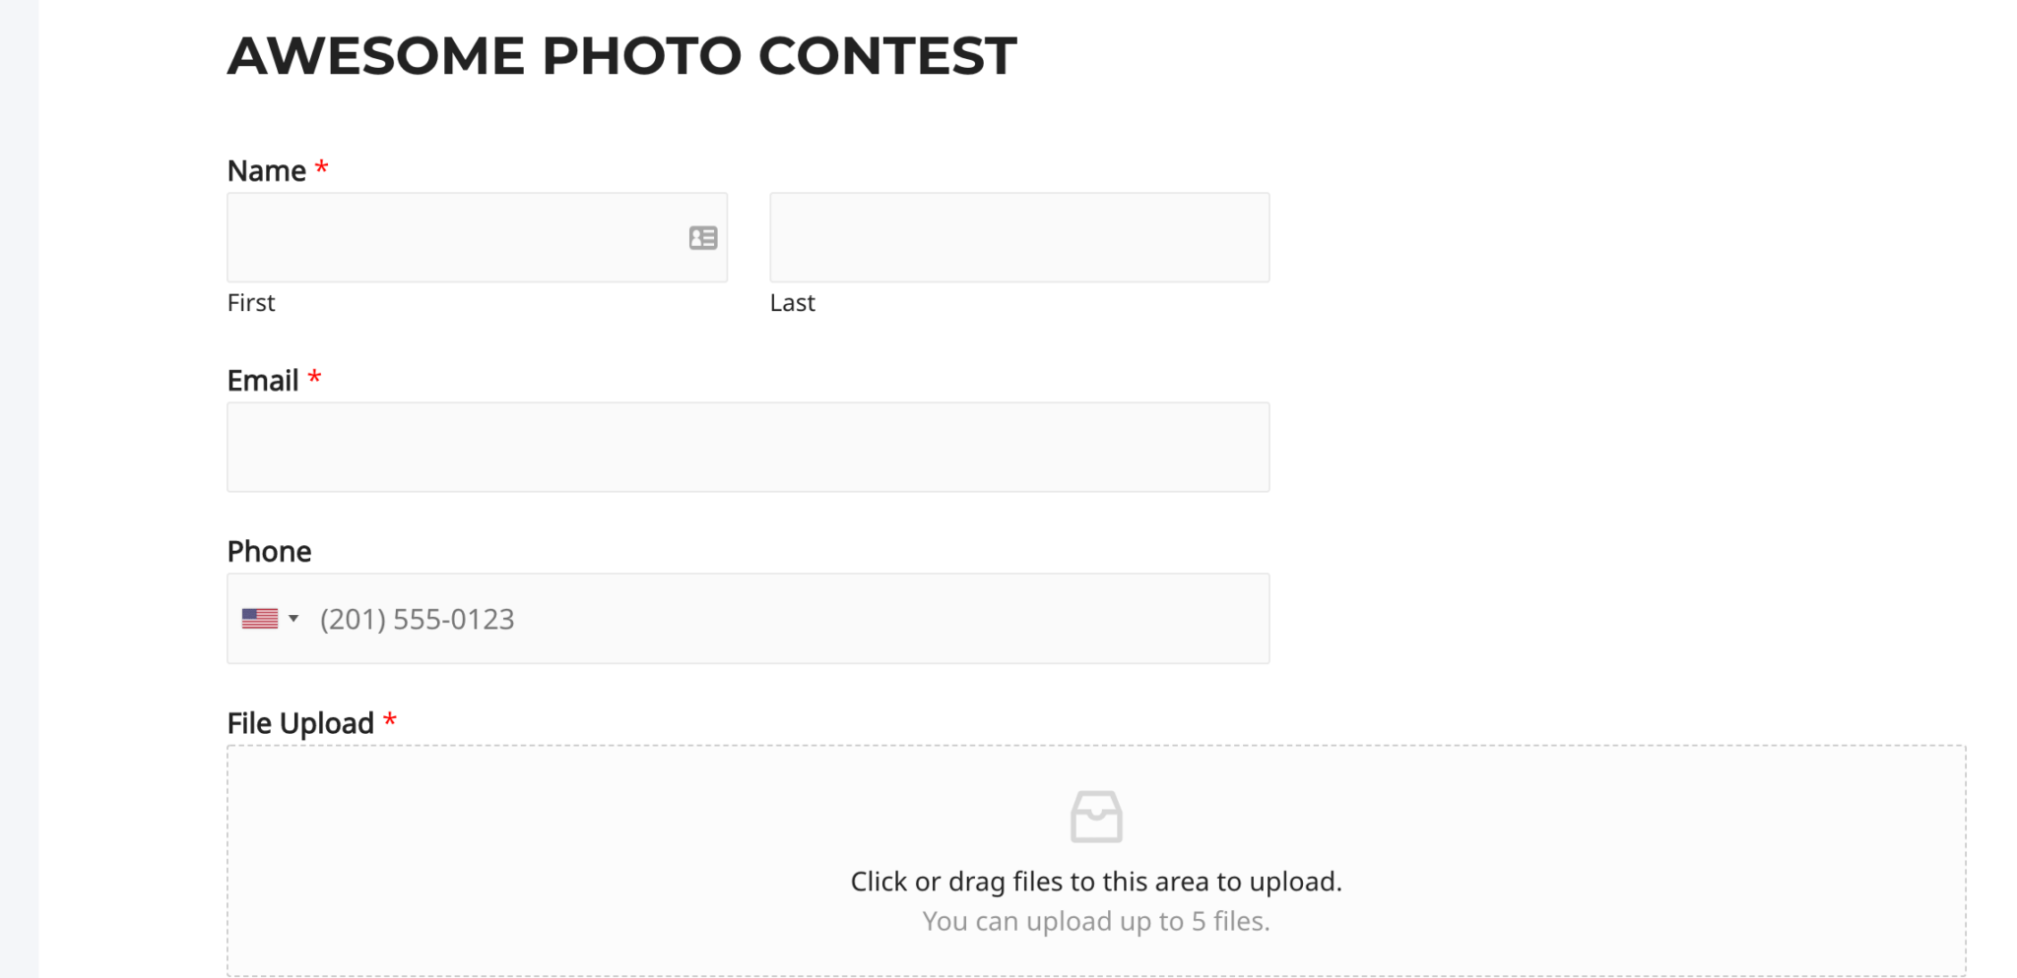
Task: Click the File Upload label
Action: pos(300,724)
